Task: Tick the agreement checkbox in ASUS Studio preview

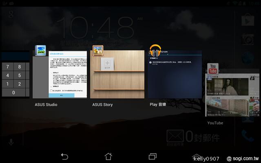Action: click(51, 90)
